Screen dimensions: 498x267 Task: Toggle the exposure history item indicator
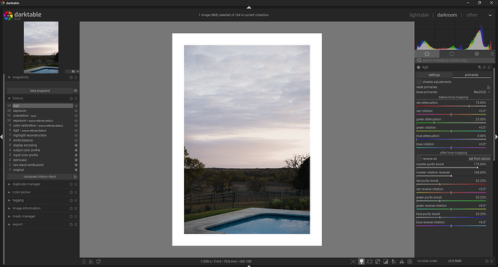tap(76, 111)
